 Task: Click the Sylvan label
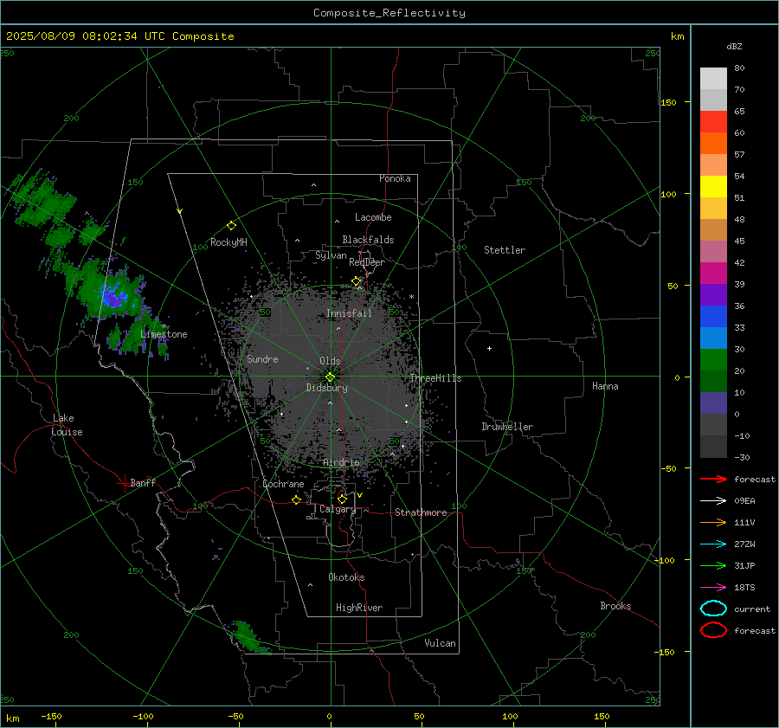coord(331,255)
